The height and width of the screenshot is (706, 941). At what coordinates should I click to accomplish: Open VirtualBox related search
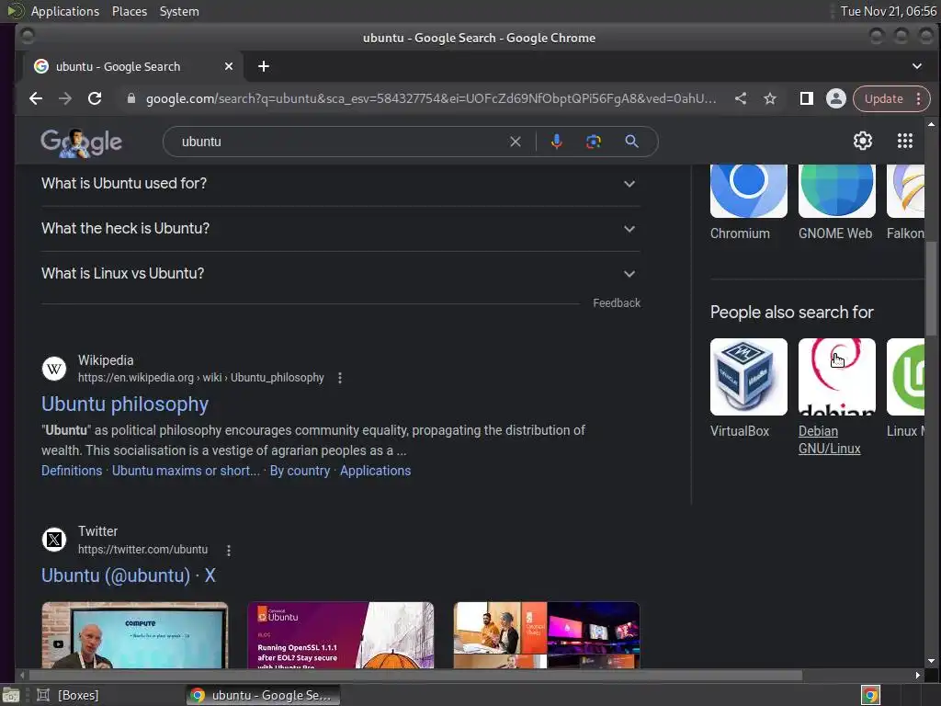(748, 389)
